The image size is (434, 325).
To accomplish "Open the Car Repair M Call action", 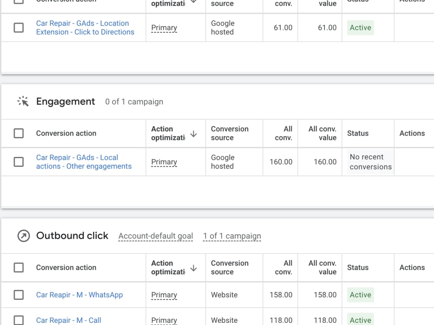I will [69, 320].
